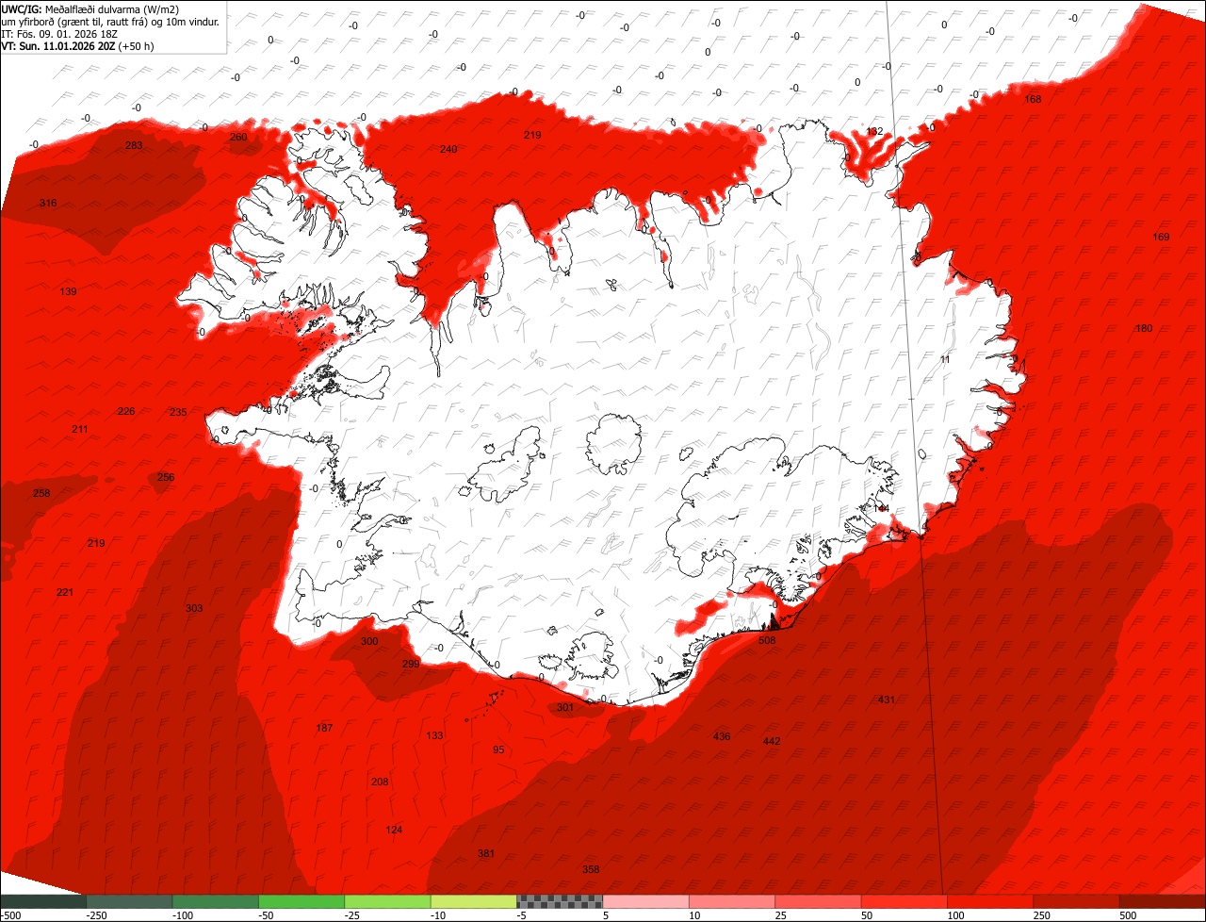Select the map value 187
Viewport: 1206px width, 922px height.
(x=324, y=728)
